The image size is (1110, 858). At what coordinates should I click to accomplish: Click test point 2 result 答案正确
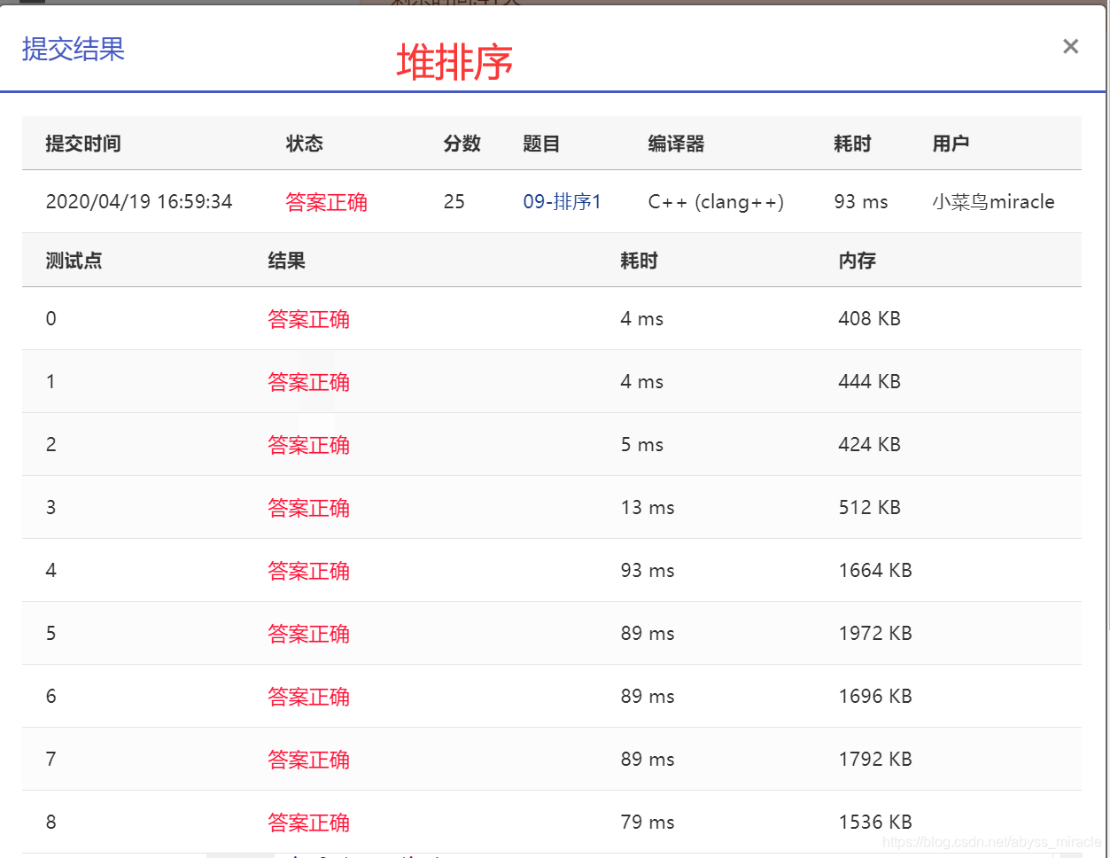pyautogui.click(x=308, y=445)
